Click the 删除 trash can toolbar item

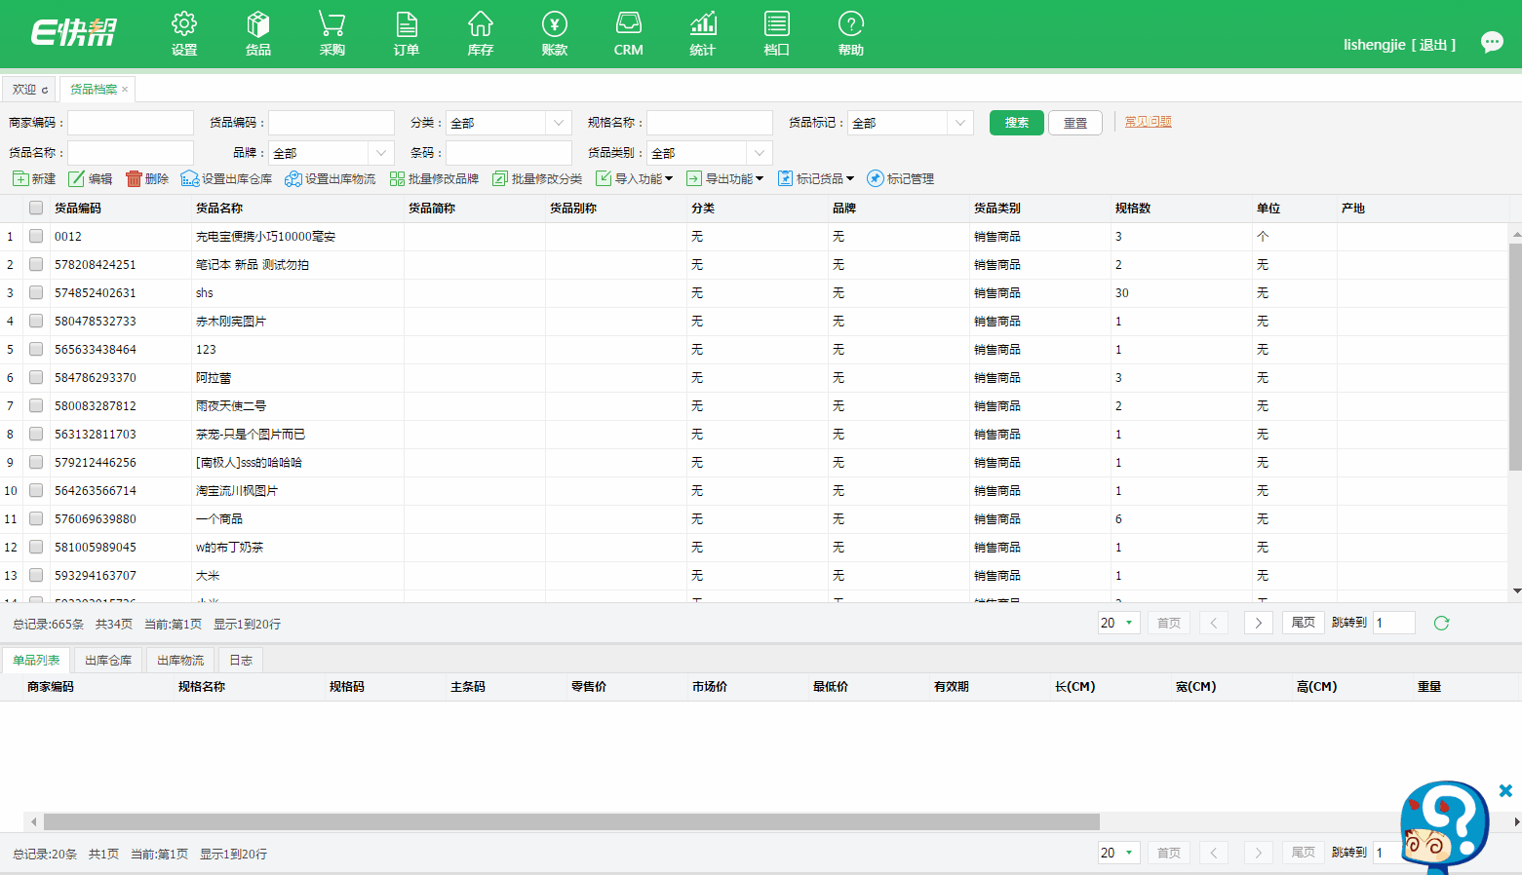click(147, 178)
